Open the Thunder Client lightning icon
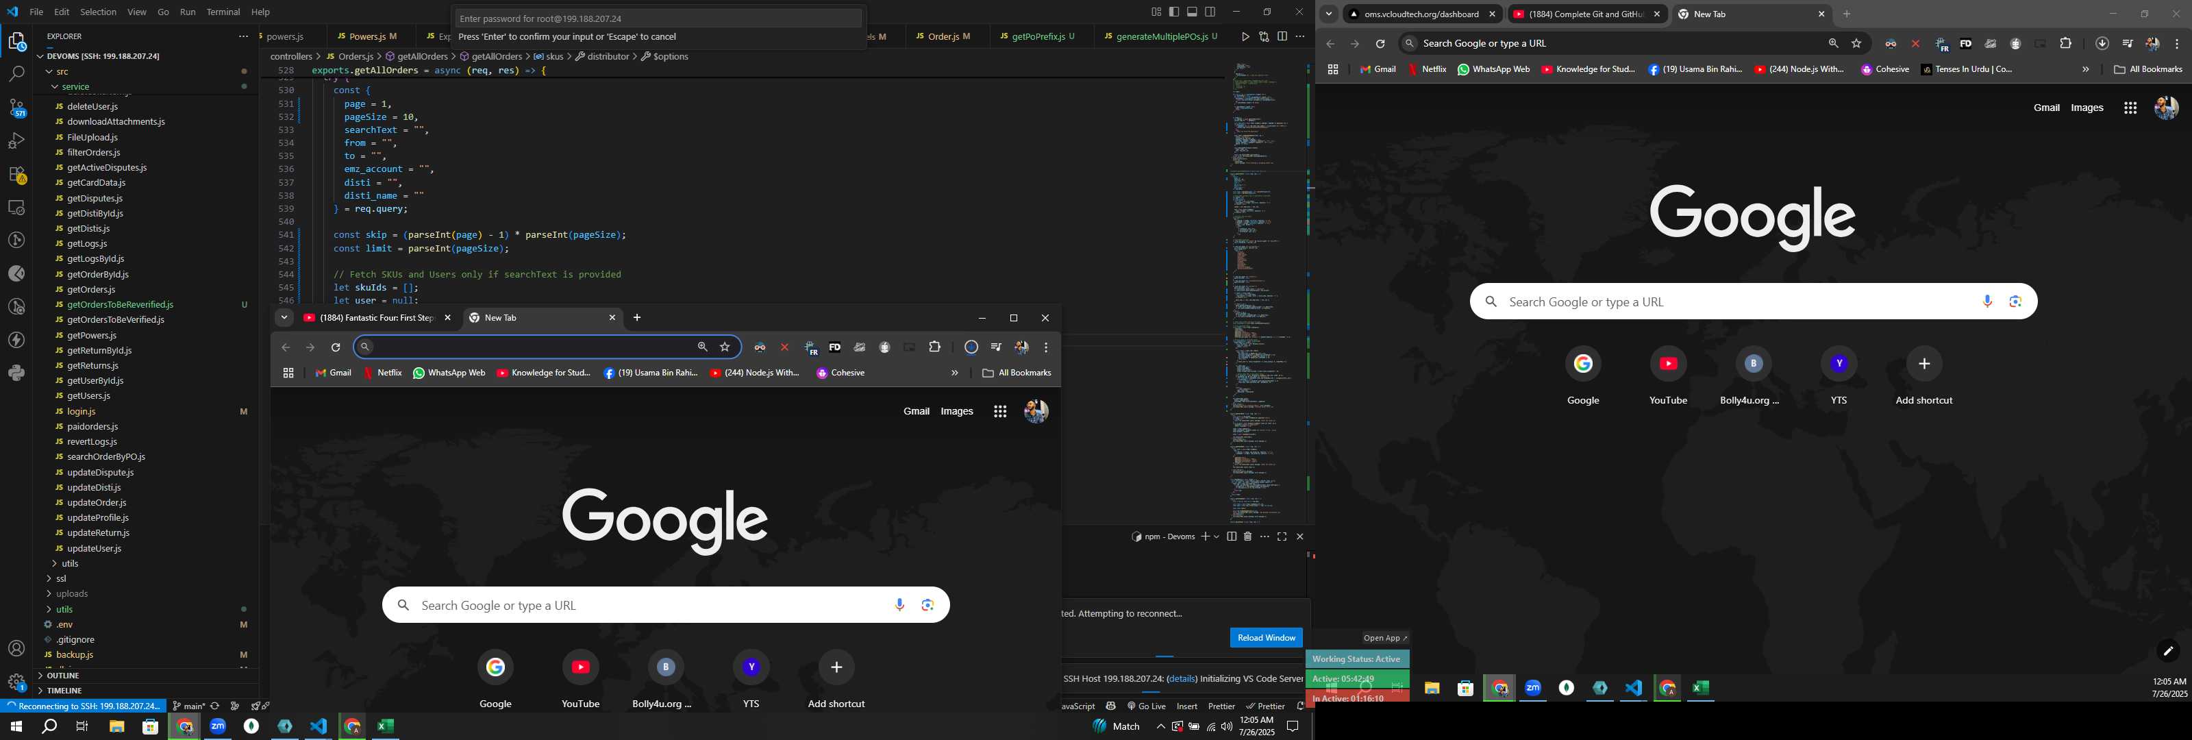 [16, 340]
